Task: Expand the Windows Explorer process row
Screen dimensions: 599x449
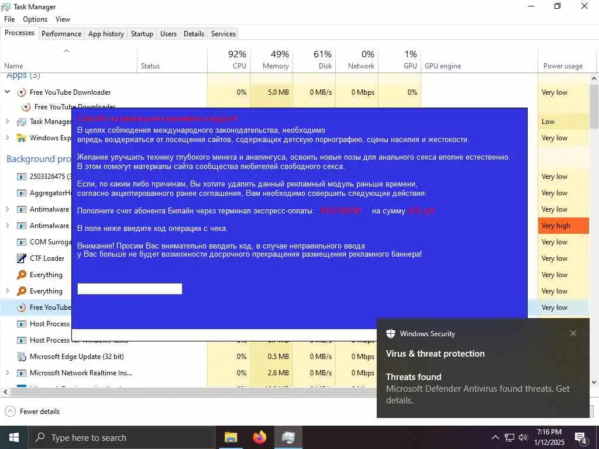Action: click(7, 137)
